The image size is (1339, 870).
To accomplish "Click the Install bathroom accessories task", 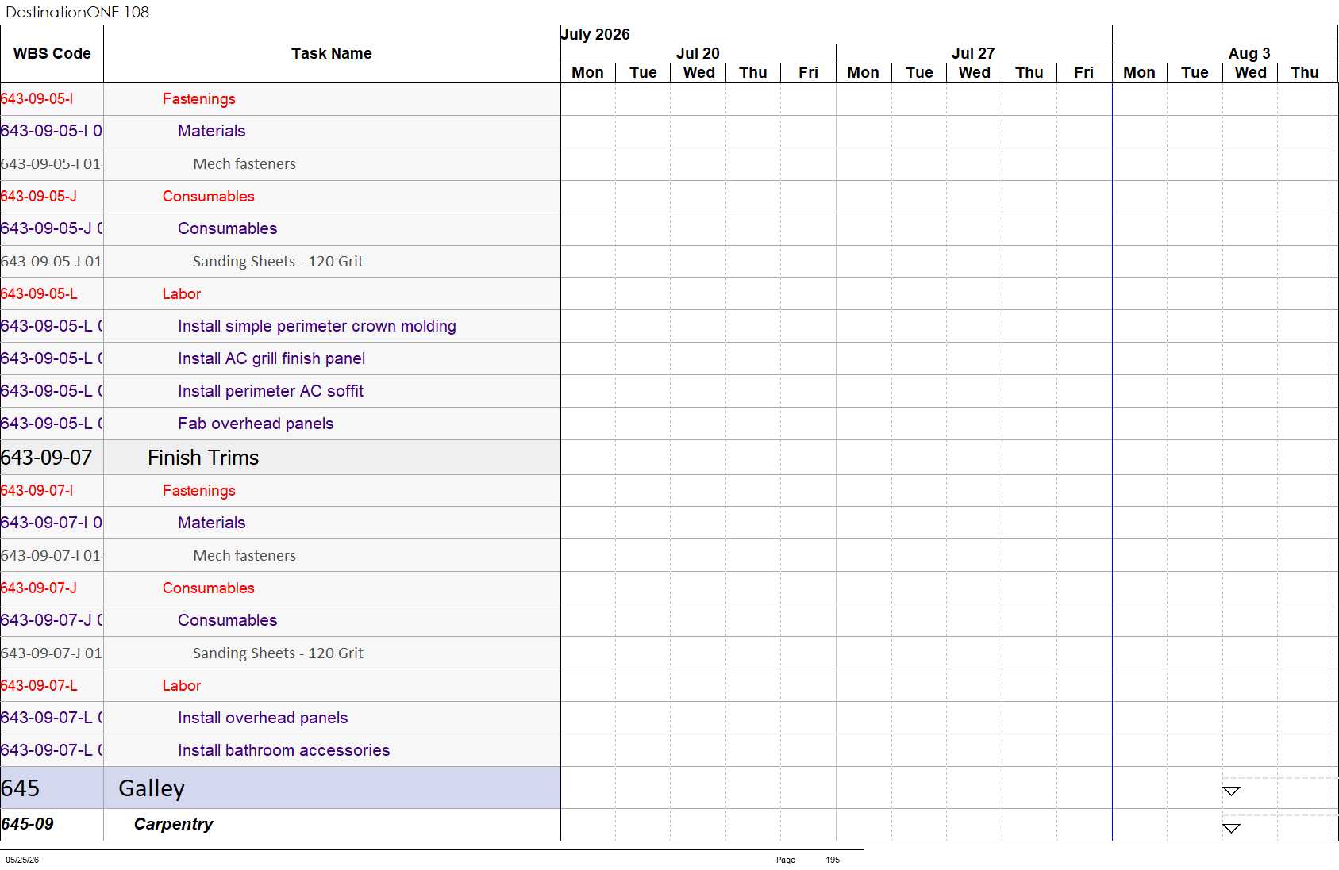I will pos(284,750).
